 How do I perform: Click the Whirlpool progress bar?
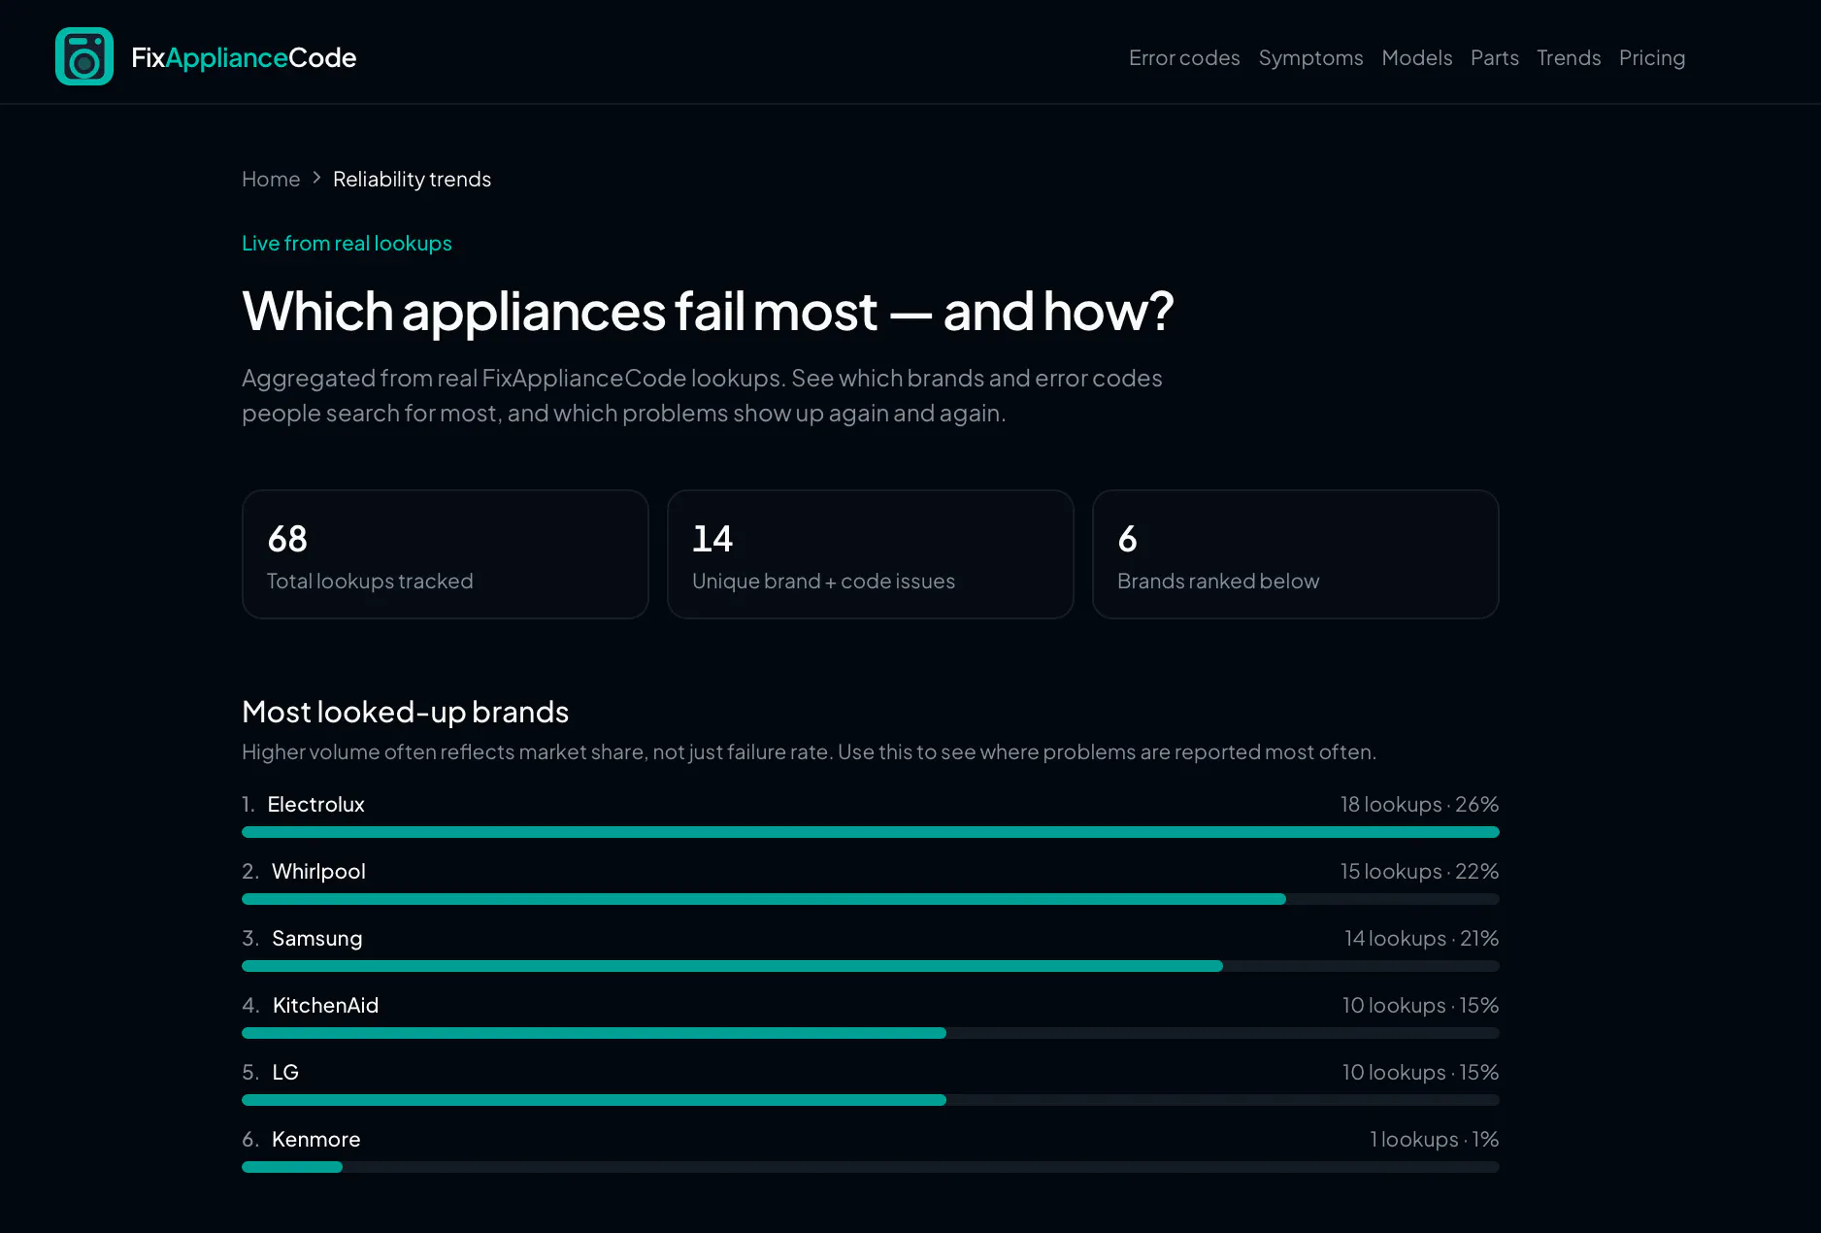(x=871, y=899)
